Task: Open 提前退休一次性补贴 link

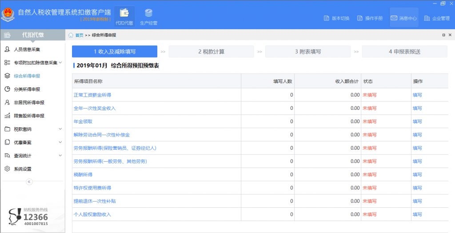Action: pos(95,201)
